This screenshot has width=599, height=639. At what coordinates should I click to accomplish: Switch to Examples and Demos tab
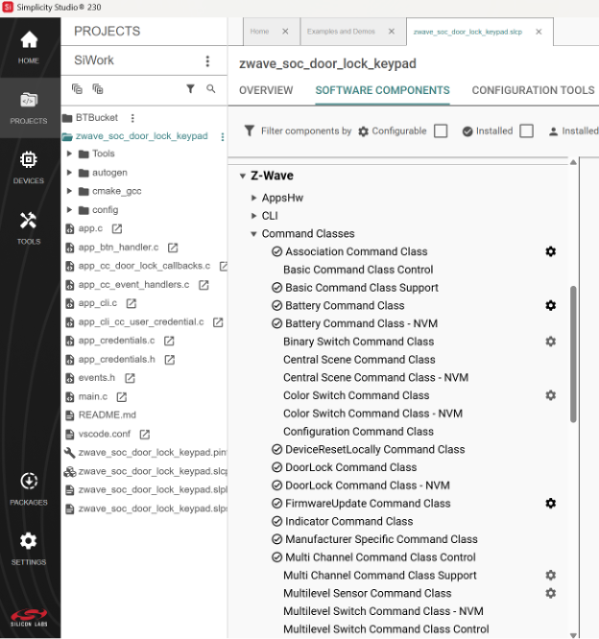341,32
